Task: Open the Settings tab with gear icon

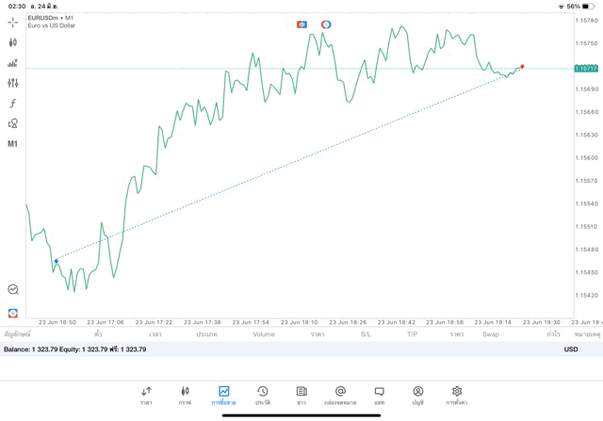Action: click(457, 395)
